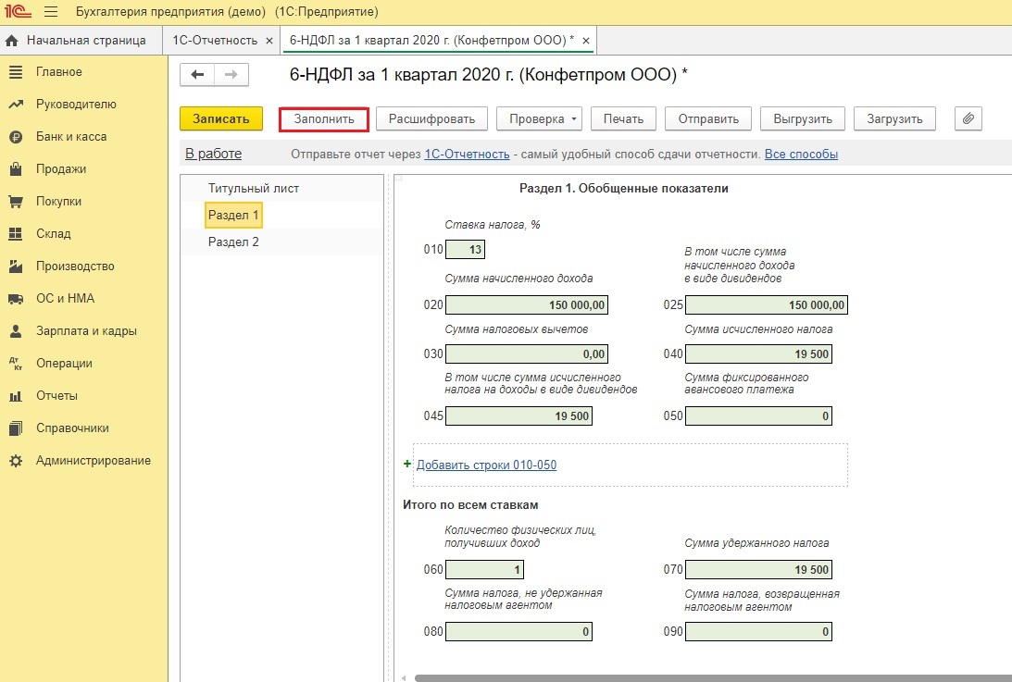Click the Отправить button
Screen dimensions: 1012x682
pyautogui.click(x=708, y=118)
